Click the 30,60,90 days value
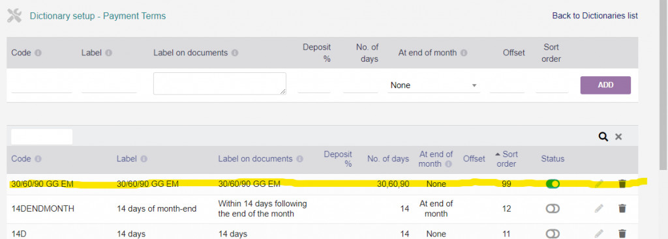The image size is (668, 239). 393,184
